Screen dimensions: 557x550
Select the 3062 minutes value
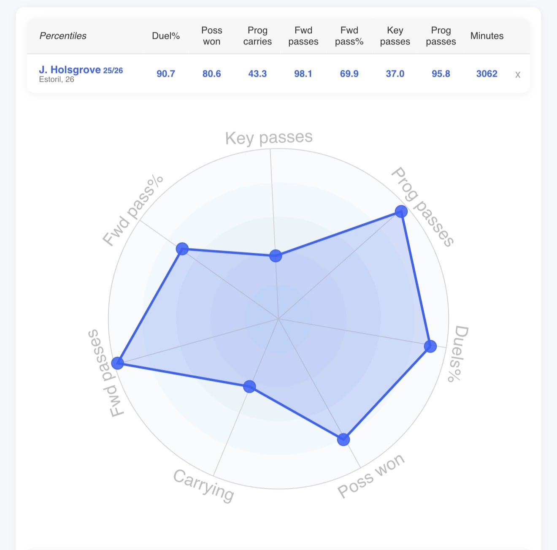coord(487,74)
